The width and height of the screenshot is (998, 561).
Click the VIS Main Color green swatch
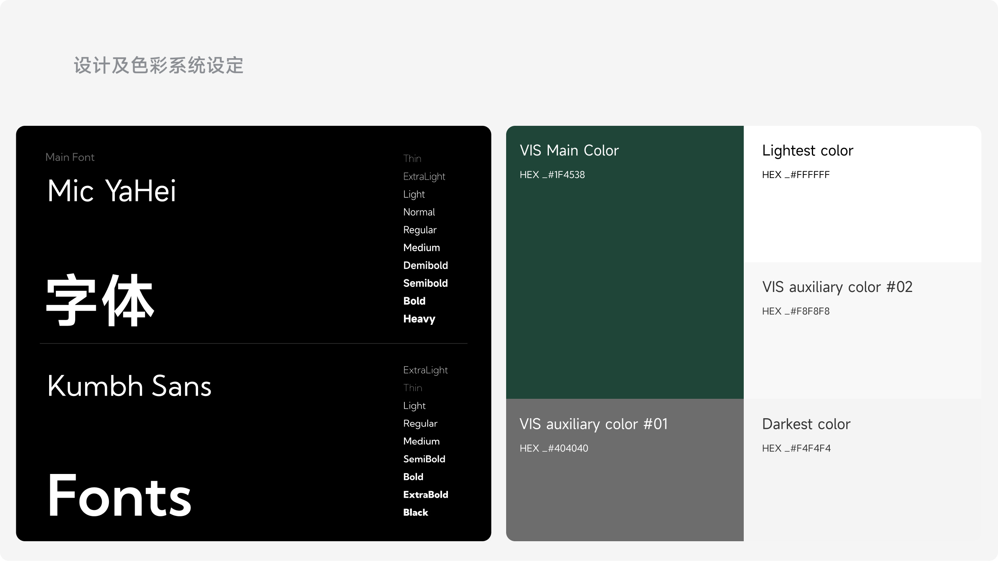[x=625, y=285]
